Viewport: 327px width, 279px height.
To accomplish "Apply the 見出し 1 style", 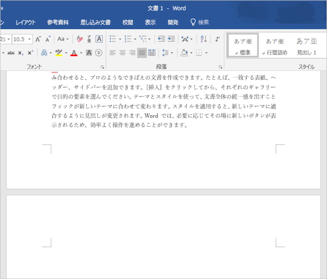I will tap(307, 45).
